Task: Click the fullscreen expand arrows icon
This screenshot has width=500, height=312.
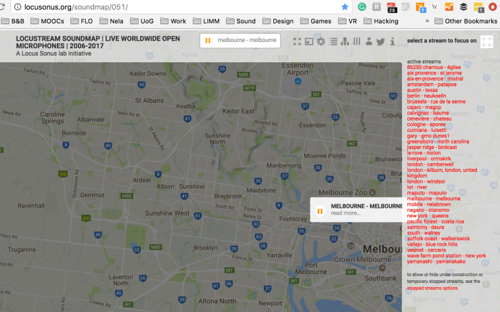Action: pyautogui.click(x=297, y=41)
